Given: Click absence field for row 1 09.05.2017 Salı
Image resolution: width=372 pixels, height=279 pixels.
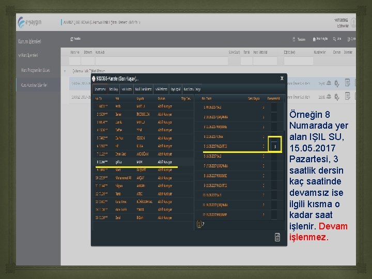Looking at the screenshot, I should pos(274,107).
